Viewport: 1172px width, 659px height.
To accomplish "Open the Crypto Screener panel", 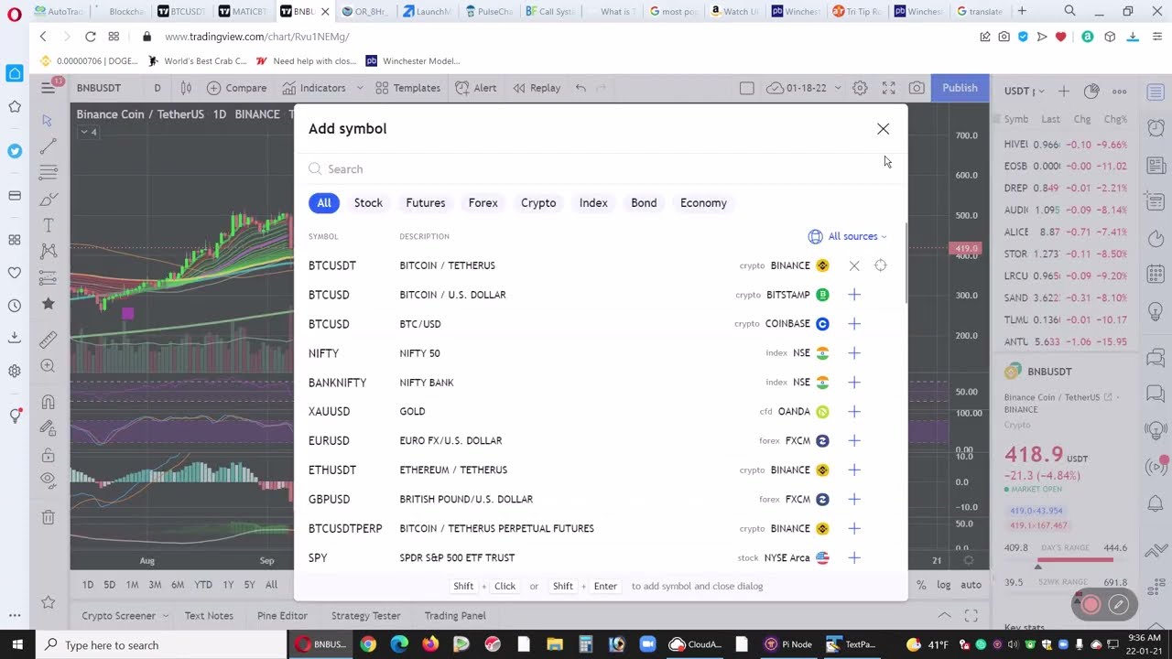I will (x=125, y=616).
